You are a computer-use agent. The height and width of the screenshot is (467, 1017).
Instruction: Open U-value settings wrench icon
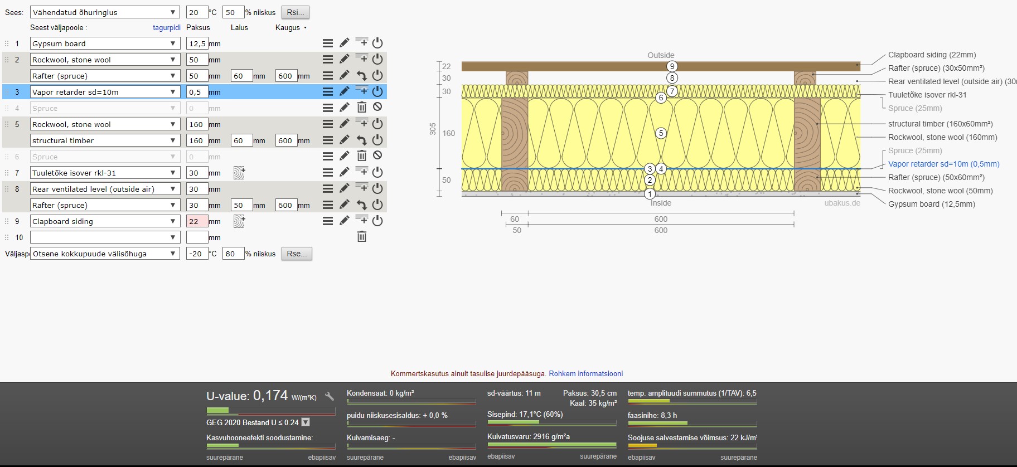click(330, 396)
